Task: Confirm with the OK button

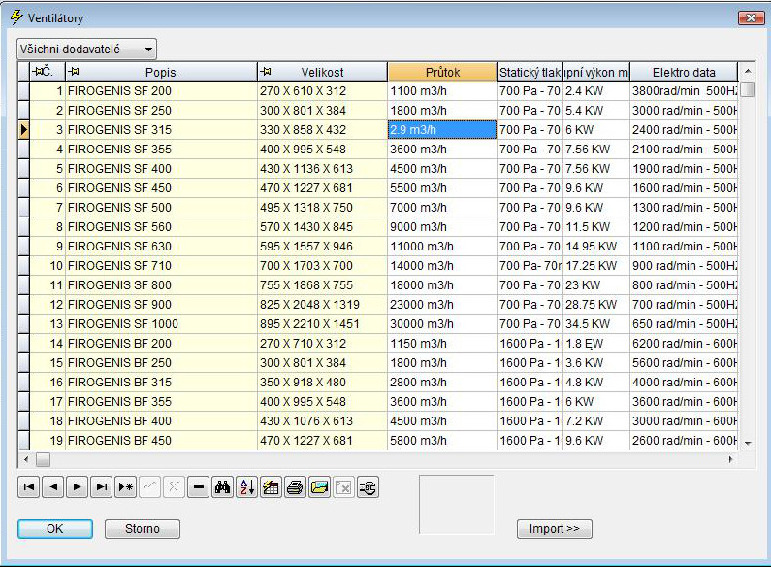Action: pyautogui.click(x=55, y=528)
